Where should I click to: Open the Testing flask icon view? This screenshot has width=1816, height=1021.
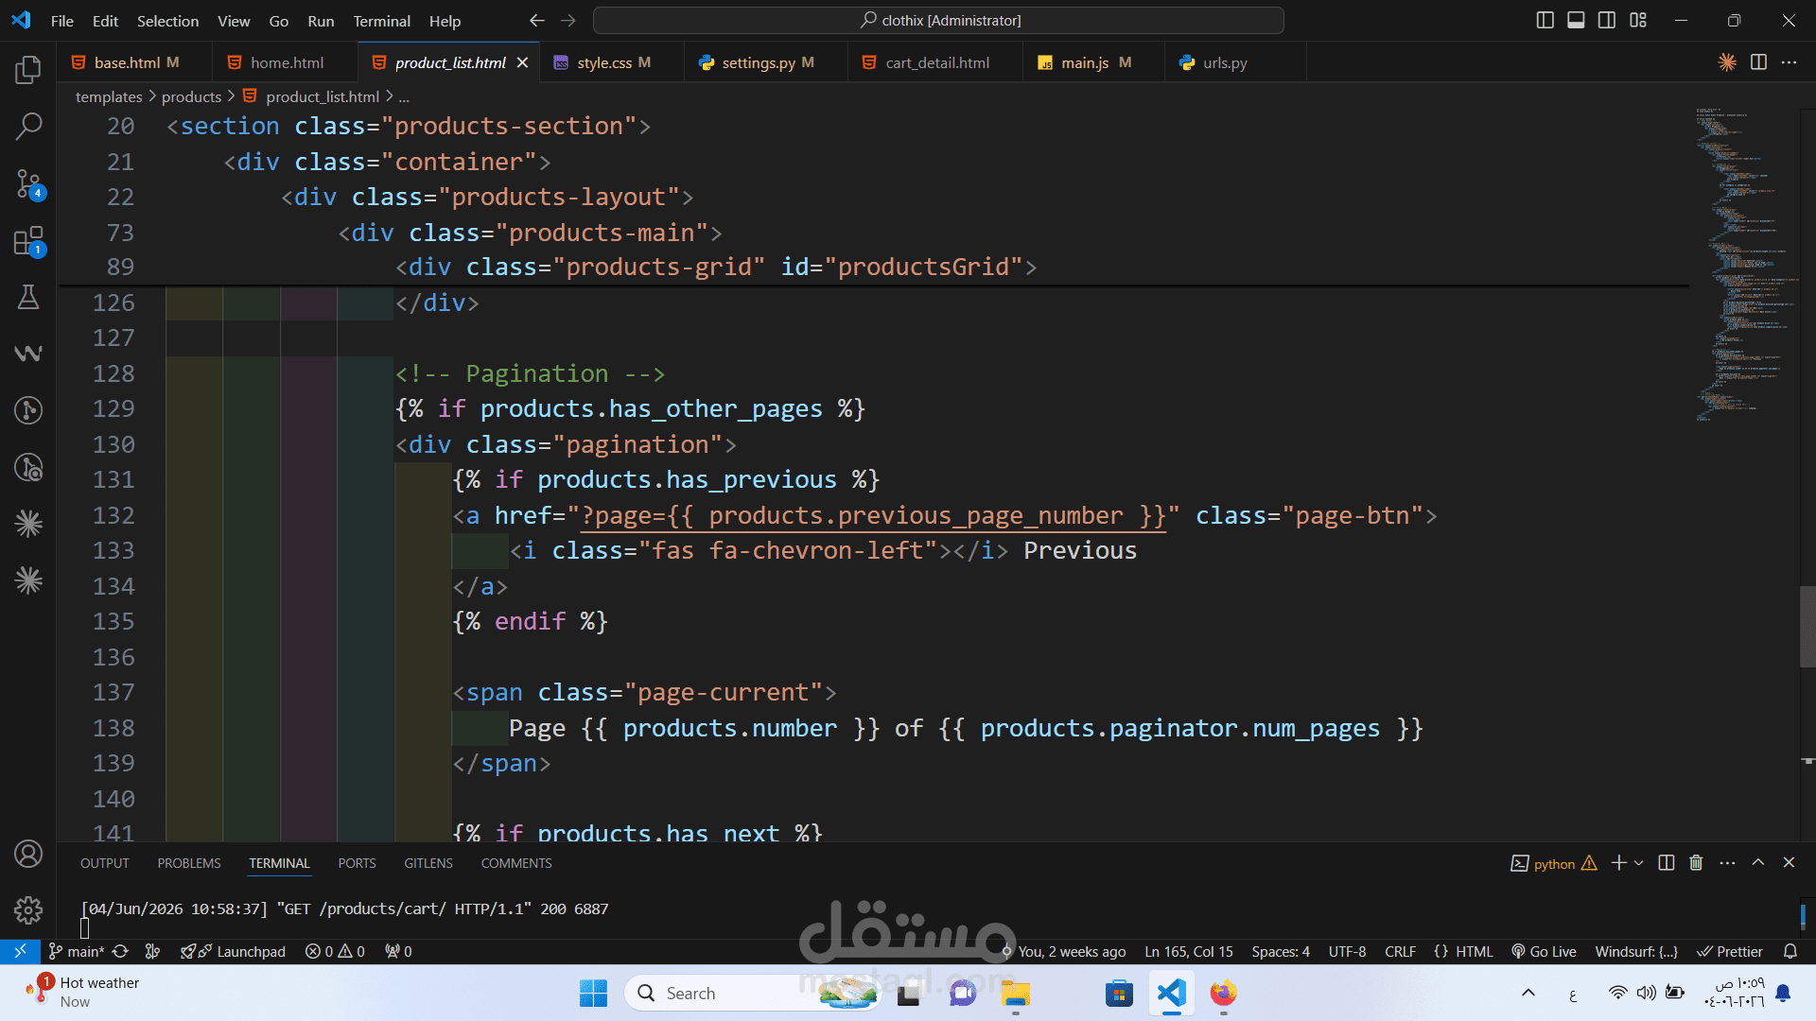click(28, 297)
